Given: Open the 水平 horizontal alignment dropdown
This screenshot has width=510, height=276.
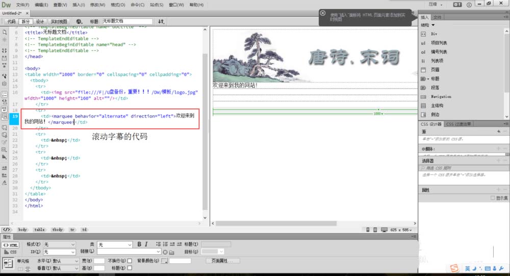Looking at the screenshot, I should coord(65,261).
